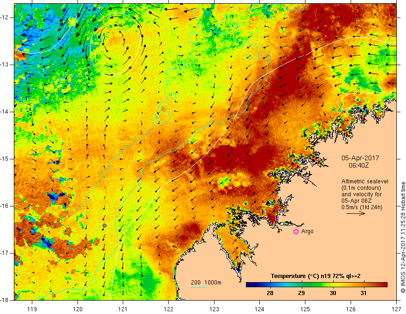The height and width of the screenshot is (314, 406).
Task: Click the time text '06:40Z'
Action: click(x=358, y=165)
